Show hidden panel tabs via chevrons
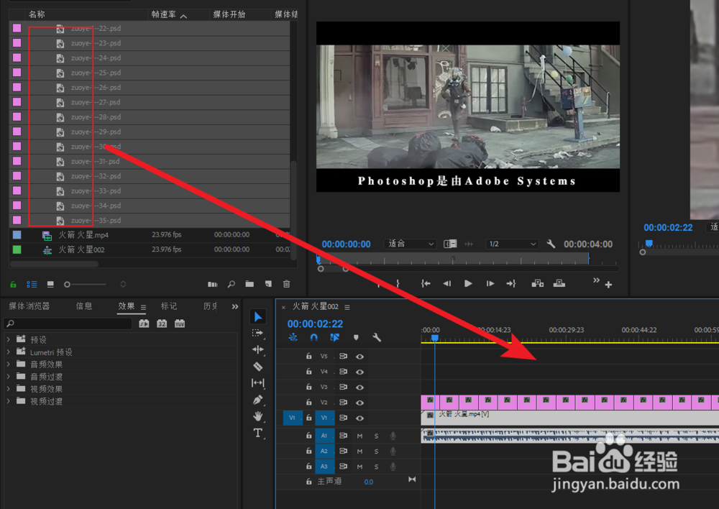Viewport: 719px width, 509px height. tap(235, 306)
